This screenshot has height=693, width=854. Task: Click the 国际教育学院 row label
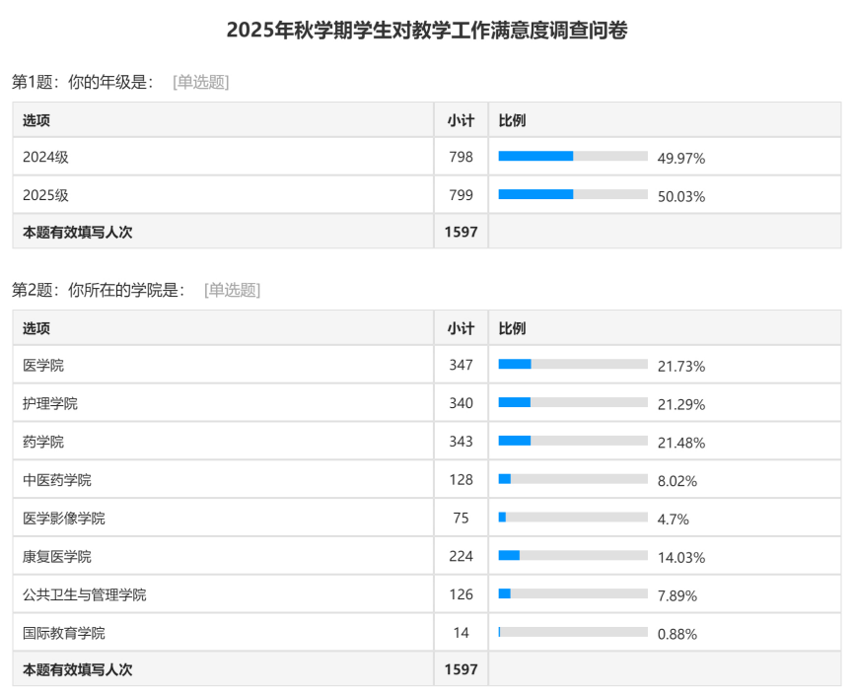click(64, 633)
